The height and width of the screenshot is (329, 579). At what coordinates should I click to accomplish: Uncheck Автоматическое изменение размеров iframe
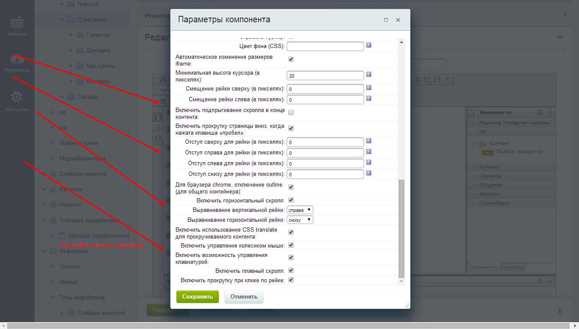pos(291,59)
